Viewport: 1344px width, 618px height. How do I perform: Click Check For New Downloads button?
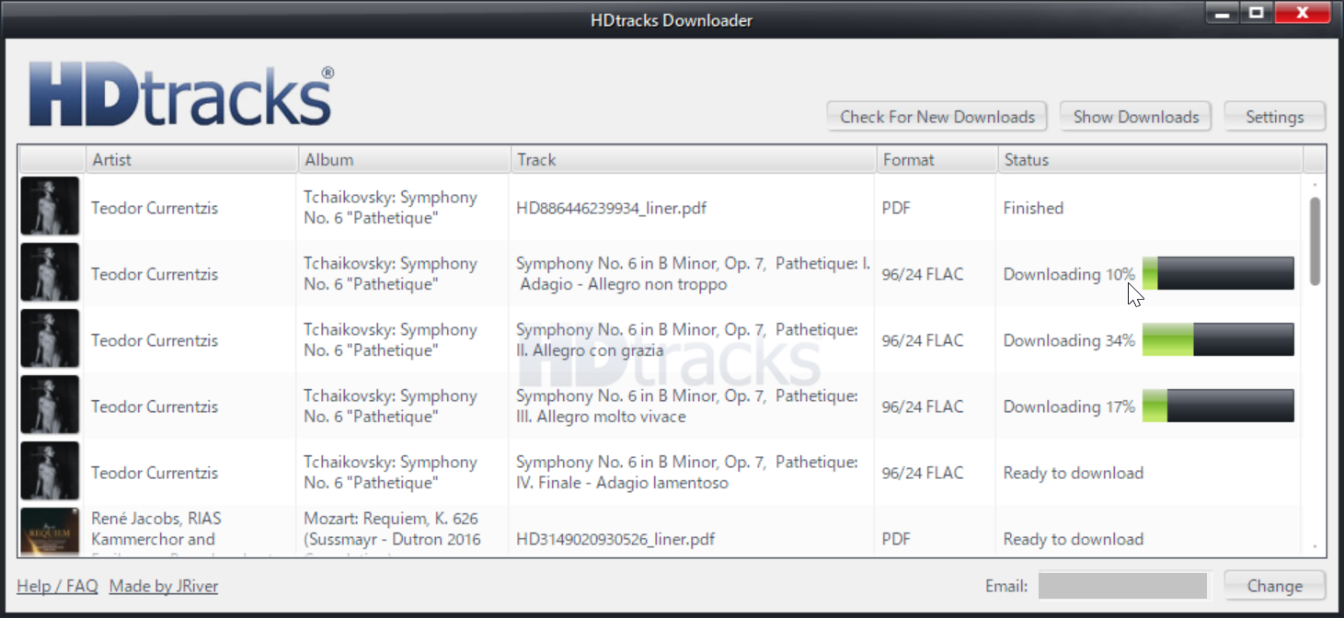[x=936, y=117]
